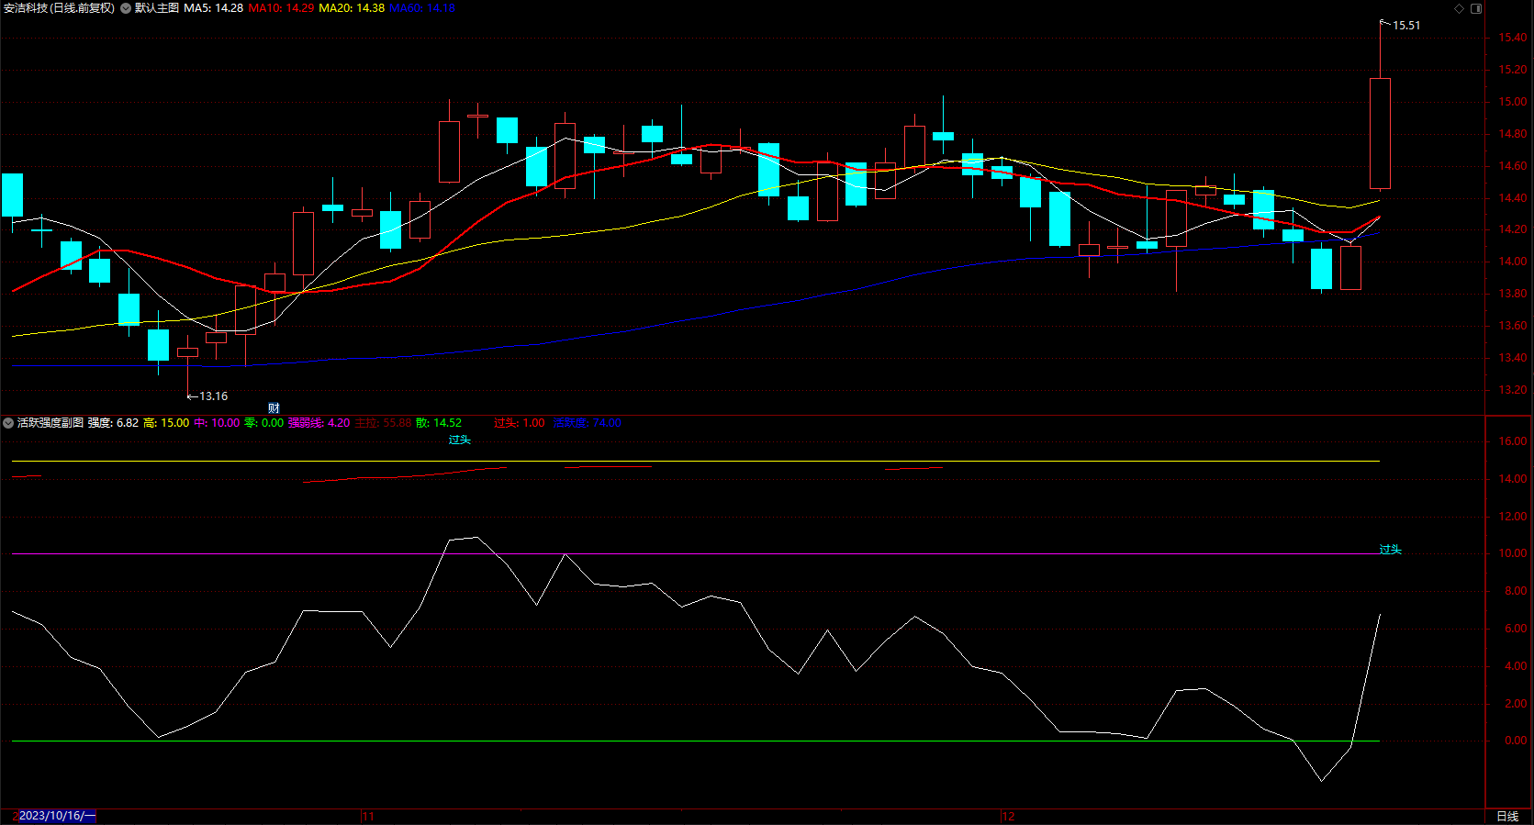The image size is (1534, 825).
Task: Click the 中: 10.00 value
Action: [x=217, y=423]
